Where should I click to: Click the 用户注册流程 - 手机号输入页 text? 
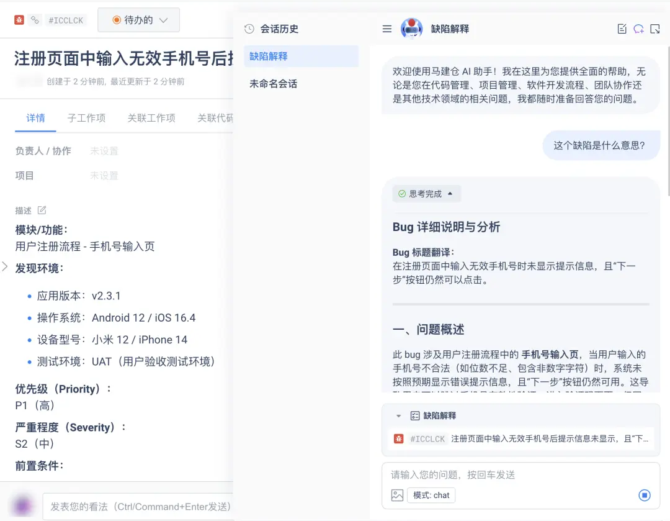pos(84,247)
